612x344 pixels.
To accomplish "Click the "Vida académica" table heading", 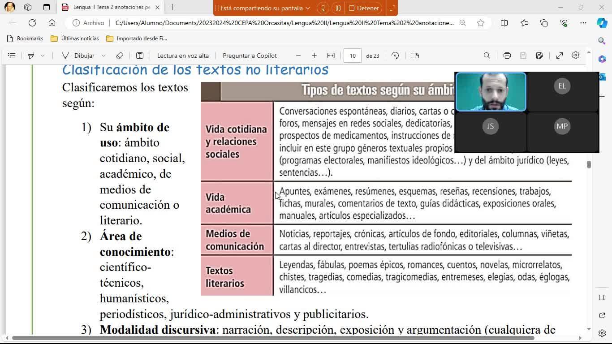I will click(228, 203).
